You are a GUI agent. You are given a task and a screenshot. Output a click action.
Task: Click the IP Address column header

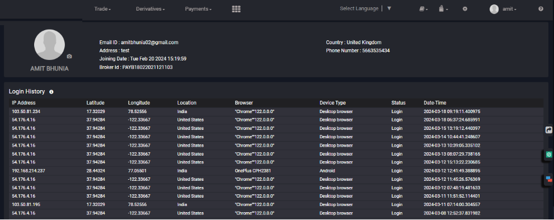pos(24,103)
